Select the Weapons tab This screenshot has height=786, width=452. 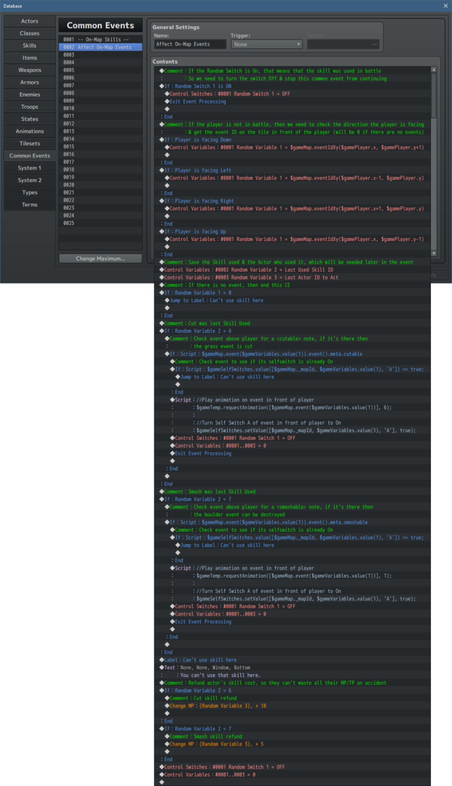(x=29, y=70)
